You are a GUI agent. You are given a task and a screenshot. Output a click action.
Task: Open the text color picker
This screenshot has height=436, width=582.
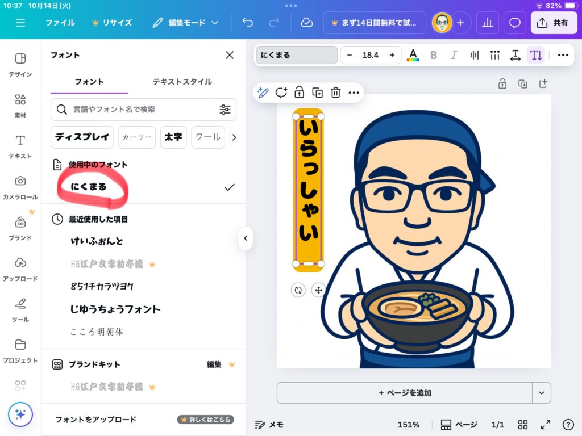(x=413, y=55)
